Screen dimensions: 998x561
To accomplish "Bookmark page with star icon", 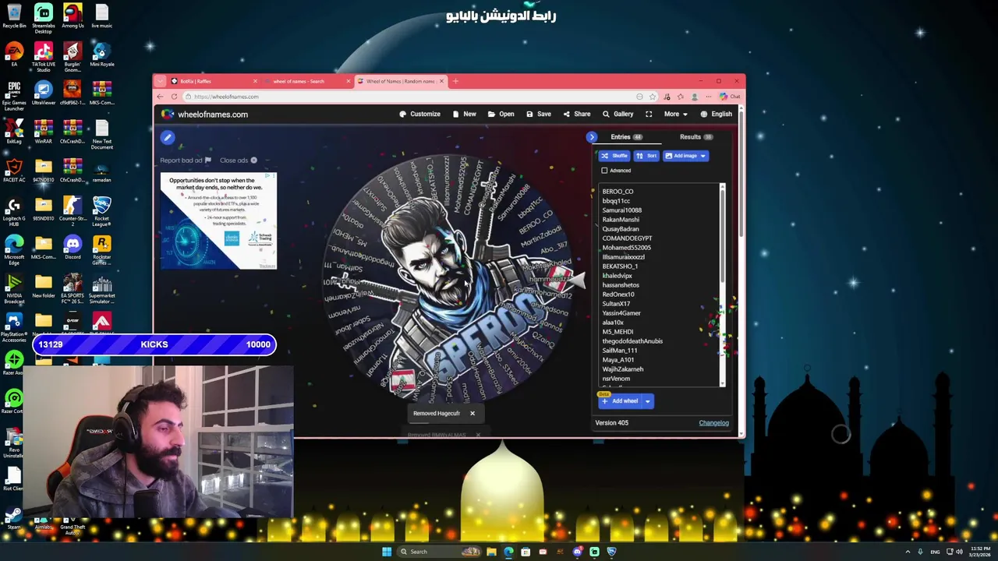I will point(653,97).
